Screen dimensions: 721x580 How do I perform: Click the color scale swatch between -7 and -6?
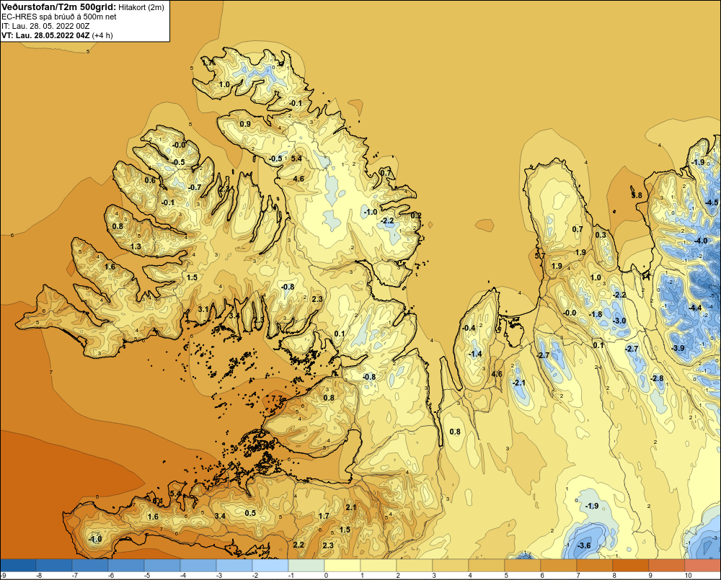(x=90, y=565)
